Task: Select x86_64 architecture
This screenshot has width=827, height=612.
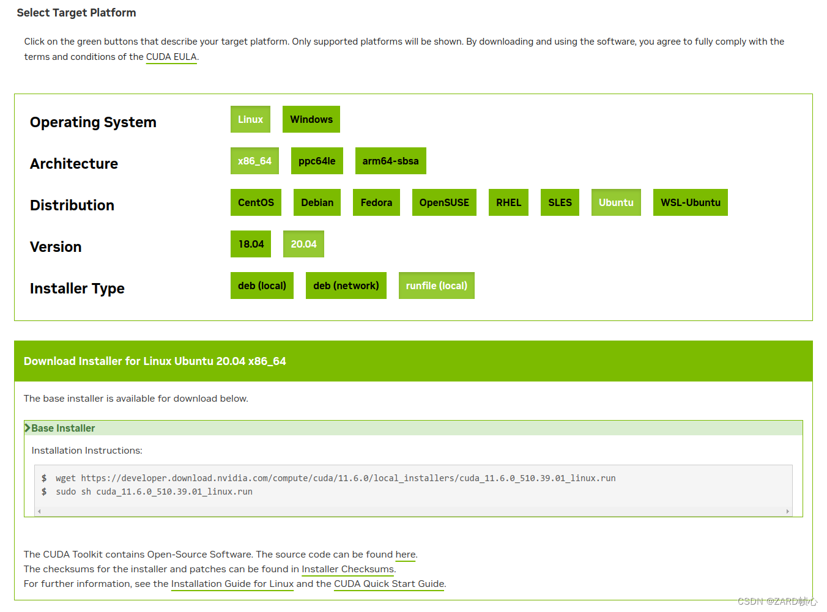Action: pos(254,161)
